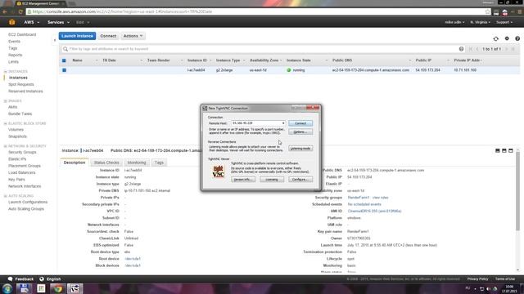Refresh the instances list with the circular arrows icon
The height and width of the screenshot is (294, 524).
[496, 38]
